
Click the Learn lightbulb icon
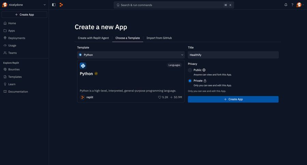5,84
